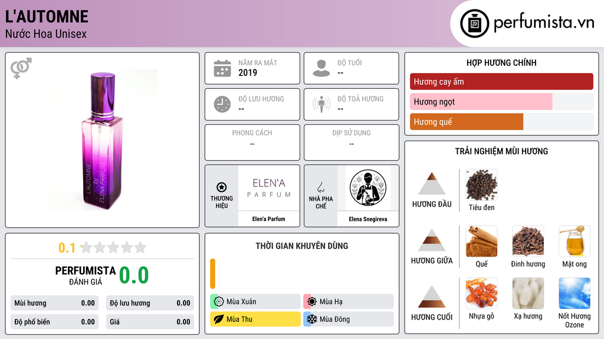Click the perfumista.vn site name
Viewport: 604px width, 339px height.
(x=544, y=22)
